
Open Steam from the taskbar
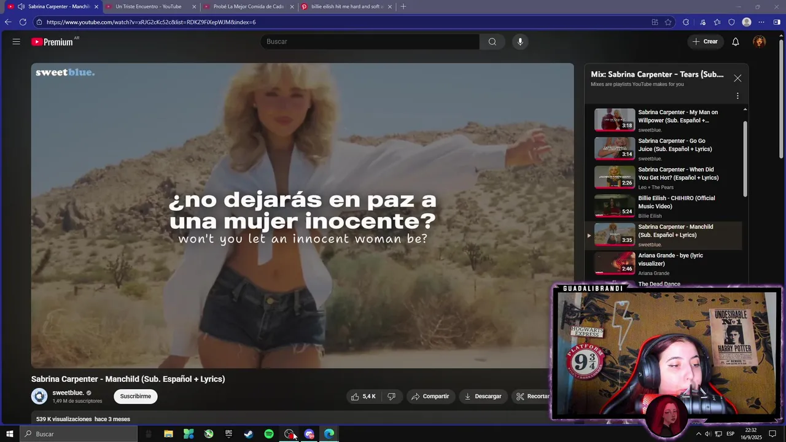(x=249, y=434)
